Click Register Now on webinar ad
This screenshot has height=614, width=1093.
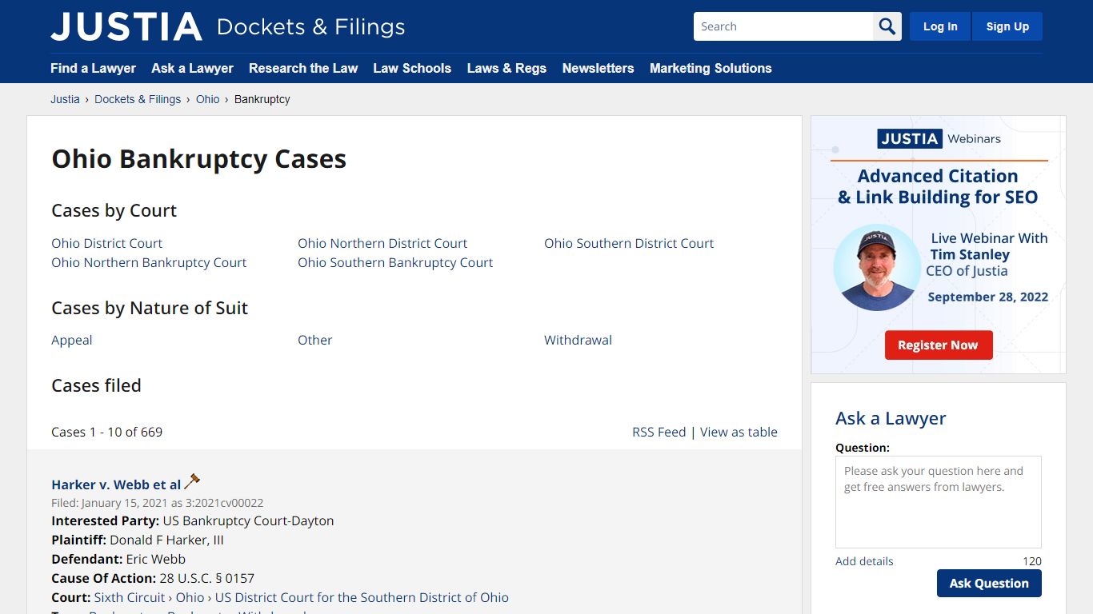click(939, 345)
